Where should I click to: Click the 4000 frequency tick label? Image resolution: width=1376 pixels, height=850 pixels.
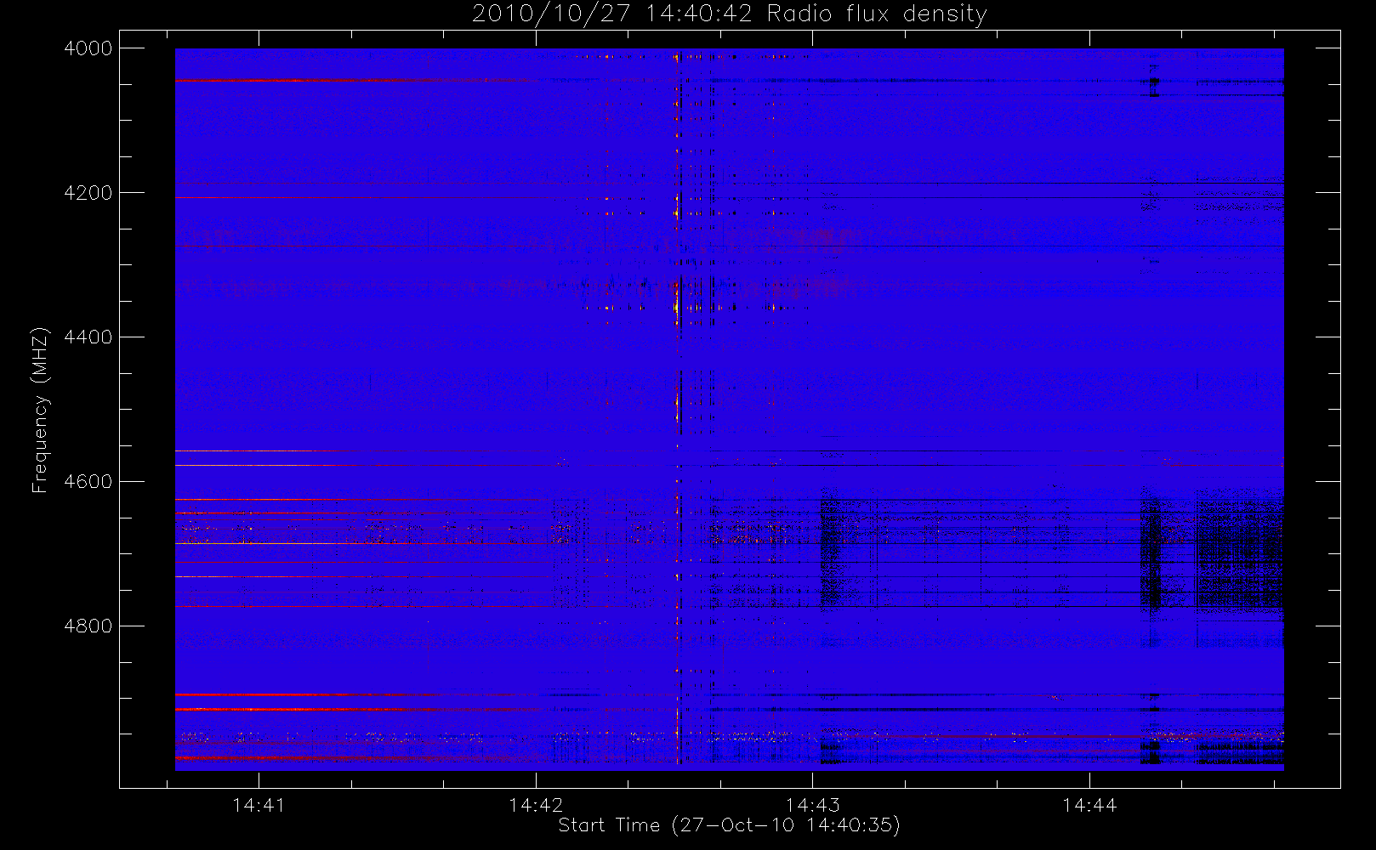tap(88, 48)
